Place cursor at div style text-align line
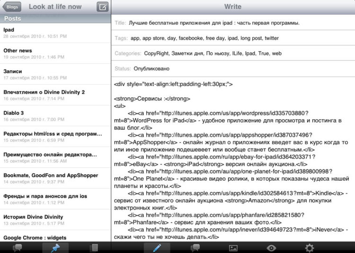The width and height of the screenshot is (355, 253). (x=173, y=84)
